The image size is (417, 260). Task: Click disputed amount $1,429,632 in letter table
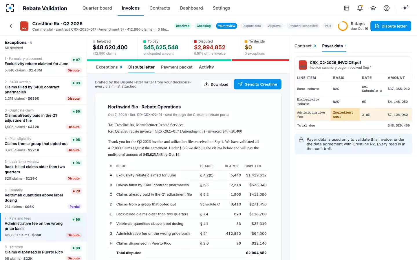point(256,175)
